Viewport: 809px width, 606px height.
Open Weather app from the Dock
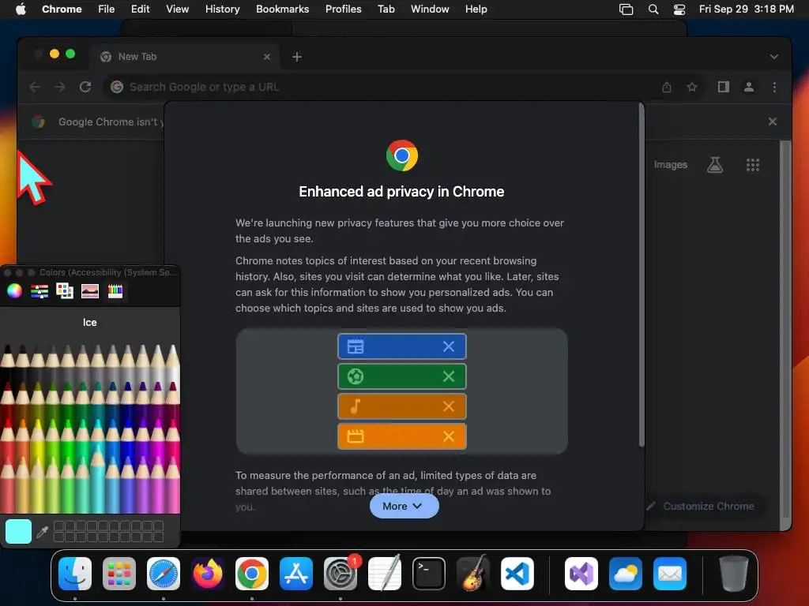click(x=626, y=574)
